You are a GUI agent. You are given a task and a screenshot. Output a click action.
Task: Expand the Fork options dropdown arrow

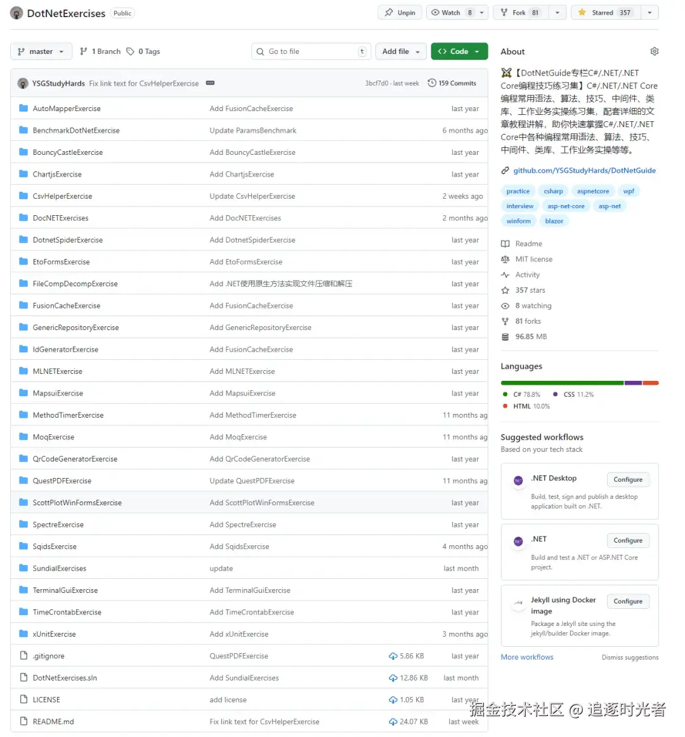click(x=558, y=13)
